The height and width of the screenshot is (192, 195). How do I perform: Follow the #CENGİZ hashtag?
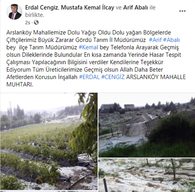(113, 77)
